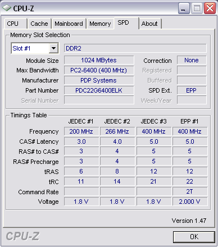This screenshot has width=218, height=247.
Task: Expand the Slot #1 dropdown arrow
Action: point(54,48)
